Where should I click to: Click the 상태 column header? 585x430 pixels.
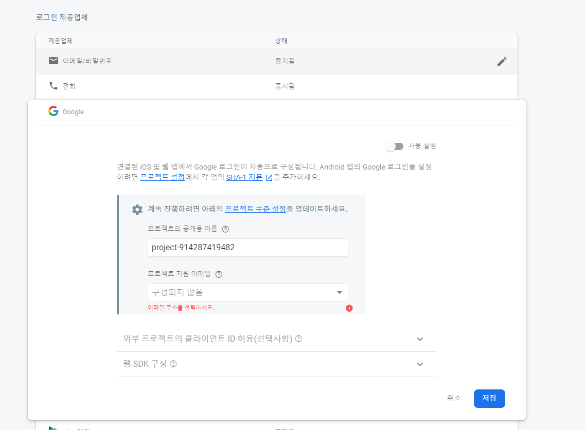tap(281, 41)
